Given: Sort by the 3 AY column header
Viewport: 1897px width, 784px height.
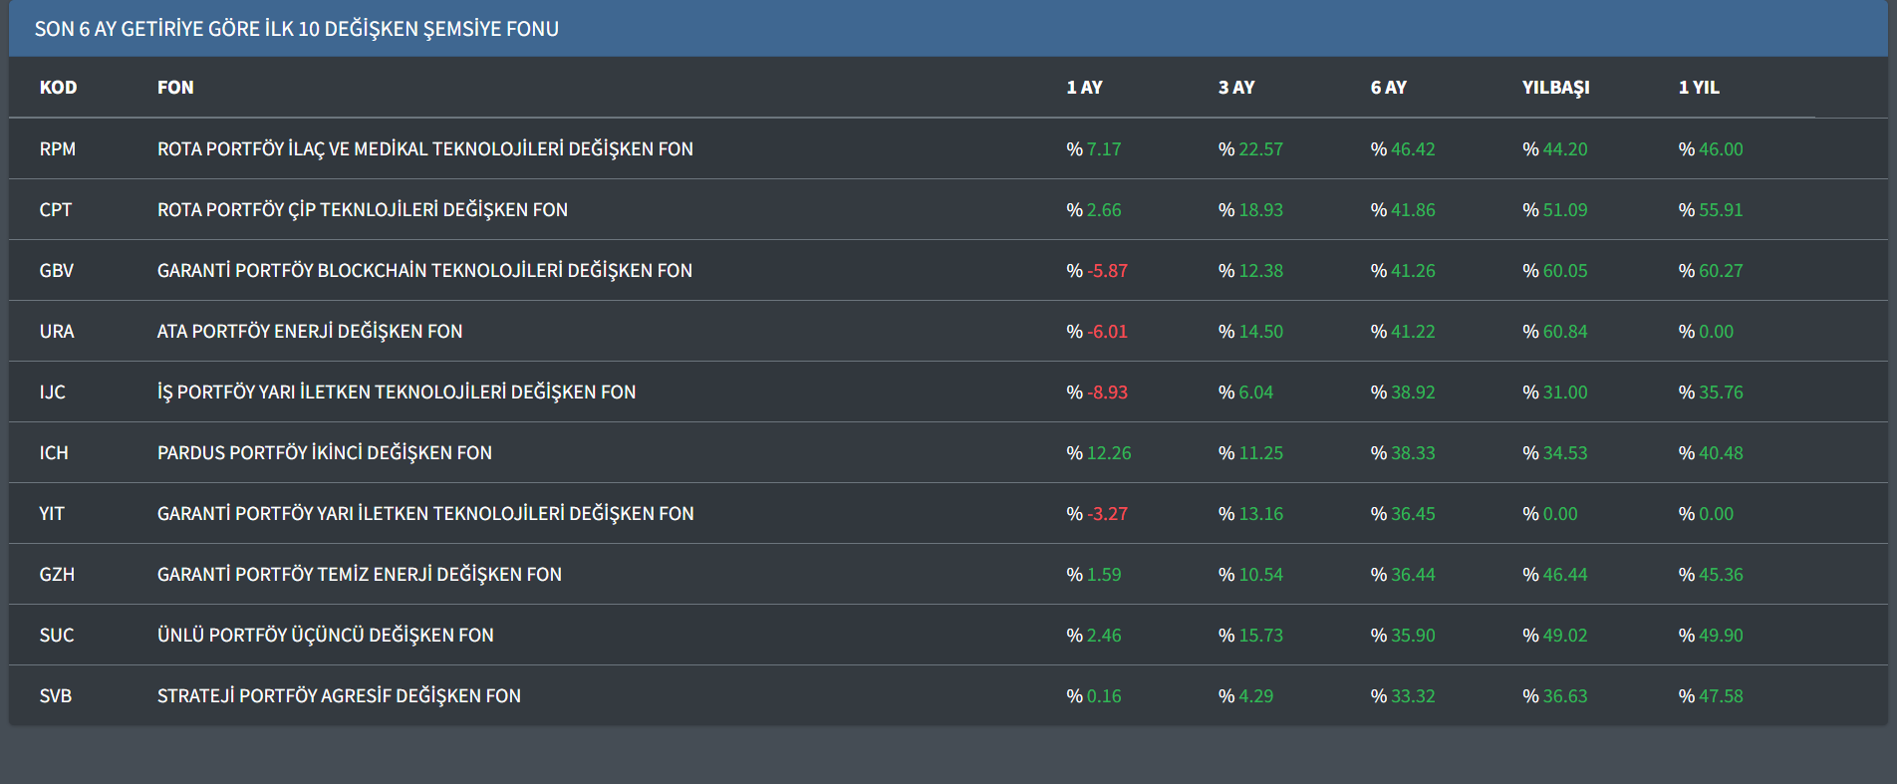Looking at the screenshot, I should [1235, 88].
